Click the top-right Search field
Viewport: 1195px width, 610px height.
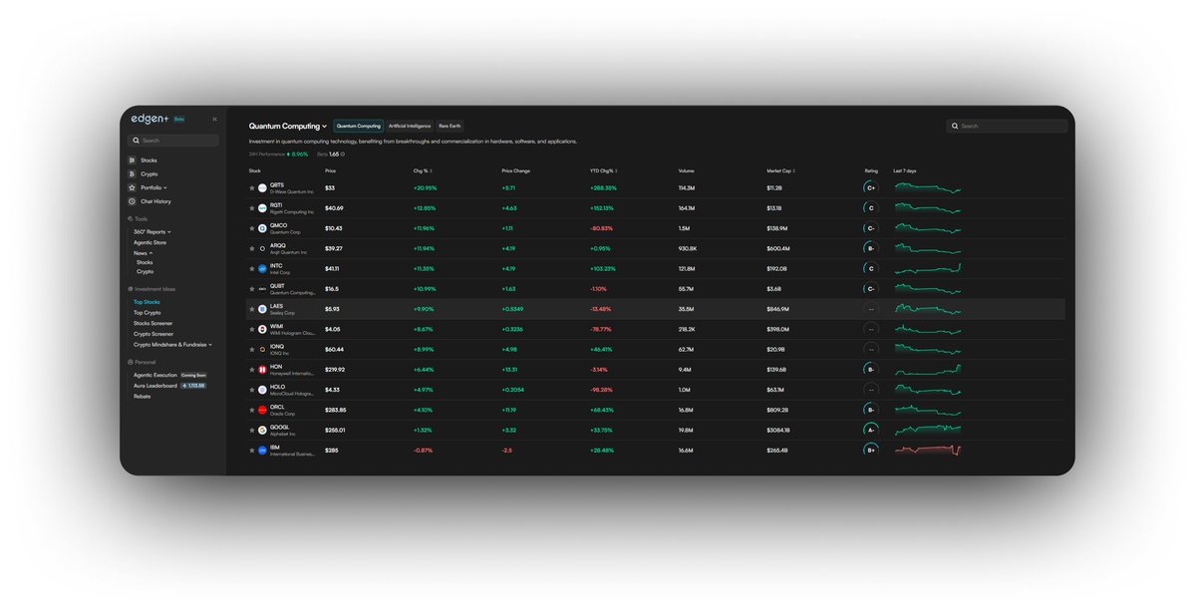[x=1007, y=126]
